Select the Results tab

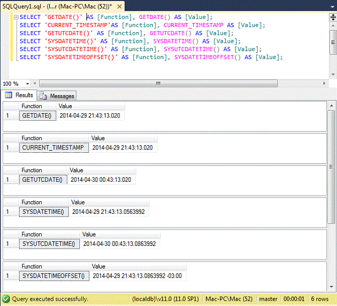point(19,95)
